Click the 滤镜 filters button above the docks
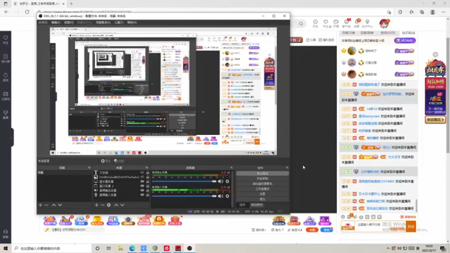Image resolution: width=450 pixels, height=253 pixels. 119,161
